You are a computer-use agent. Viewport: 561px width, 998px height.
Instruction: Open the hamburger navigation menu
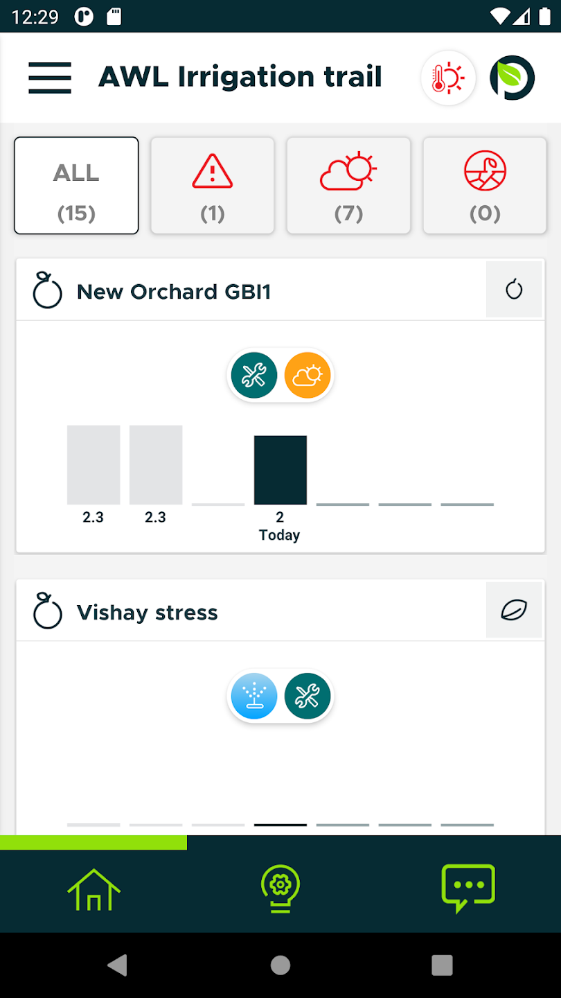pos(50,78)
